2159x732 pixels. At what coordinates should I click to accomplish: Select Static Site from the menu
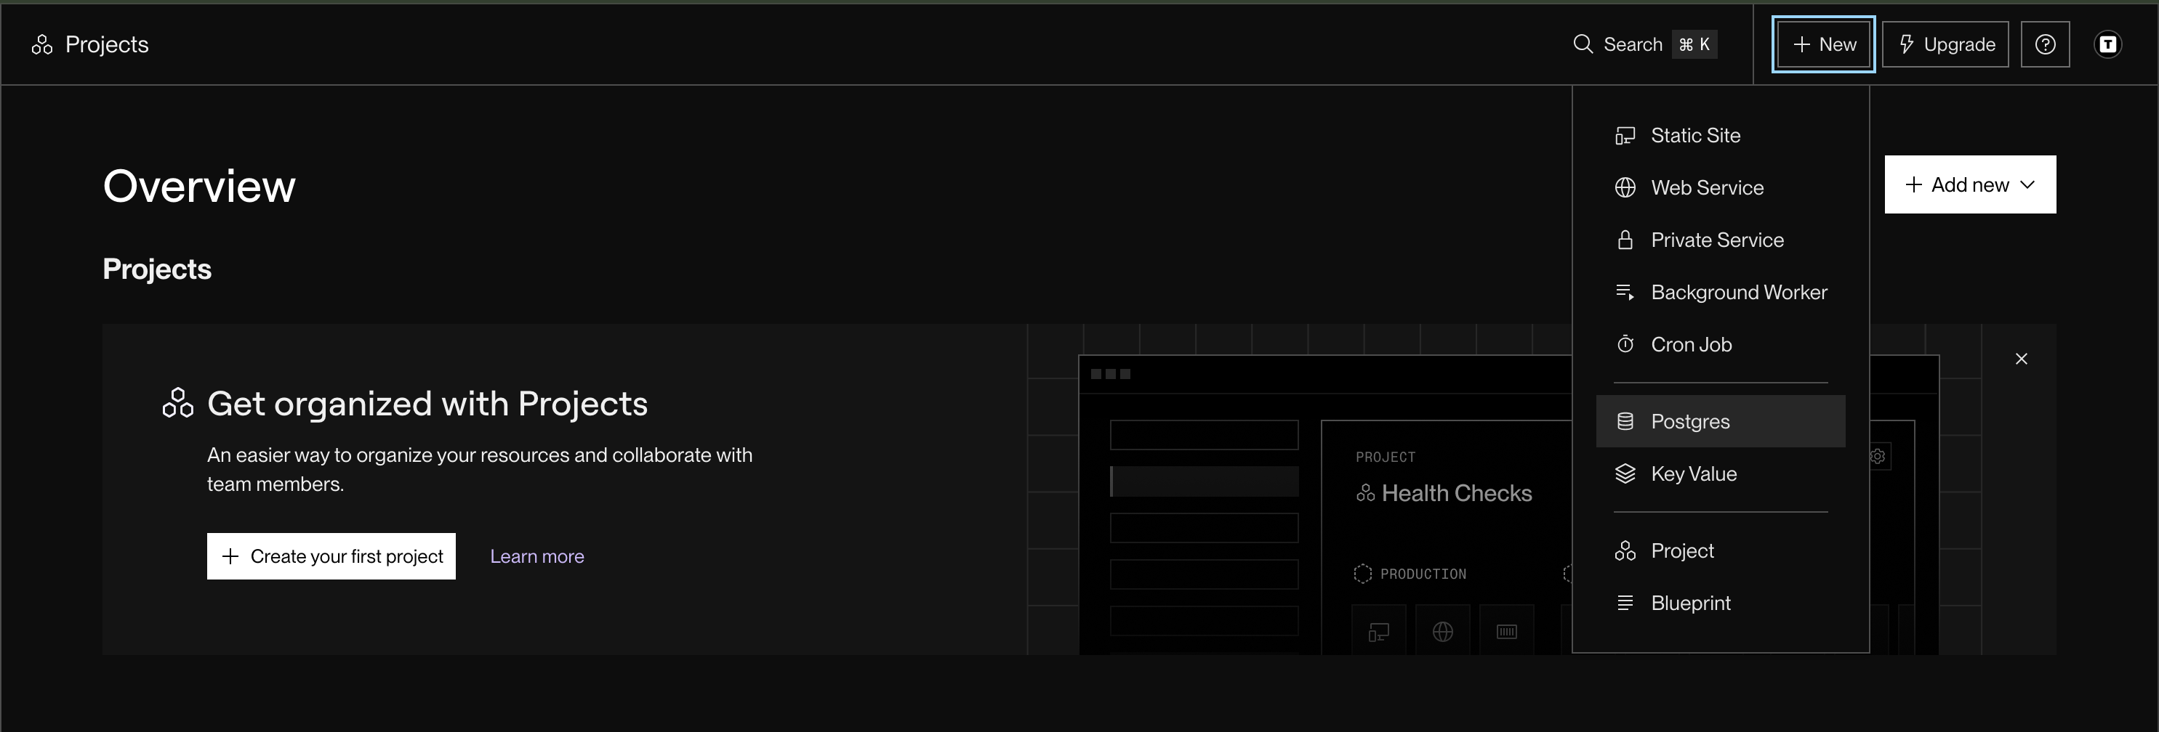[1720, 136]
